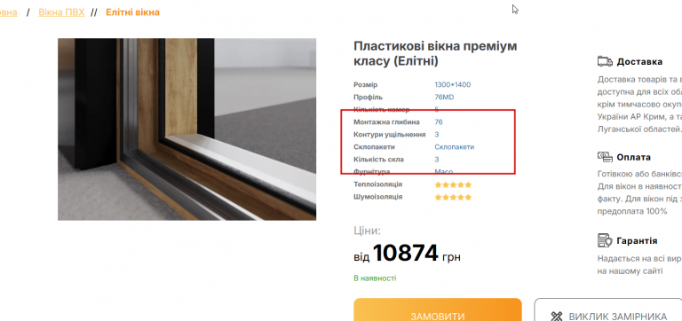
Task: Open the Вікна ПВХ breadcrumb link
Action: (x=61, y=12)
